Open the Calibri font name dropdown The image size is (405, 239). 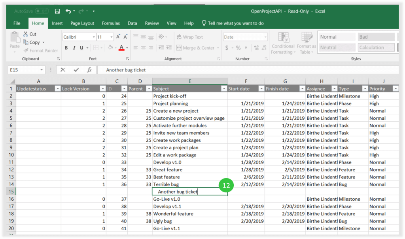(94, 37)
